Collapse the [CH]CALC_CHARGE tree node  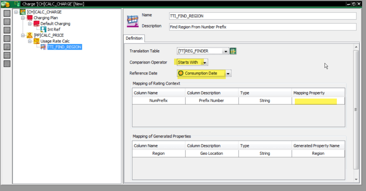pyautogui.click(x=16, y=12)
